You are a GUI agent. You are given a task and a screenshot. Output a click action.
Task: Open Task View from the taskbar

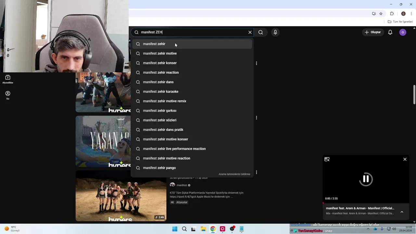194,229
